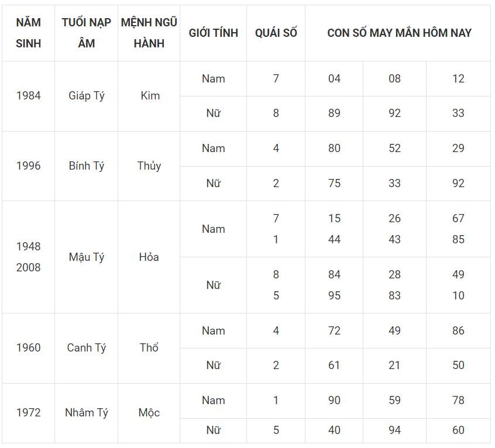This screenshot has height=448, width=495.
Task: Click the Nhâm Tý cell
Action: click(86, 413)
